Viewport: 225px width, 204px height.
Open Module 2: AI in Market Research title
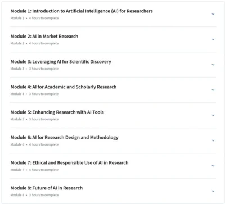pyautogui.click(x=44, y=37)
